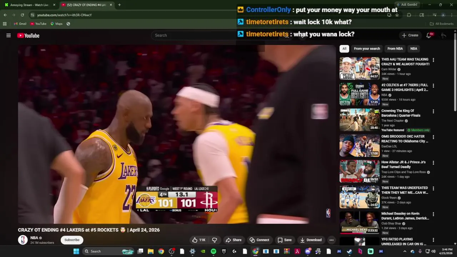The image size is (457, 257).
Task: Open Spotify from the taskbar
Action: pyautogui.click(x=213, y=251)
